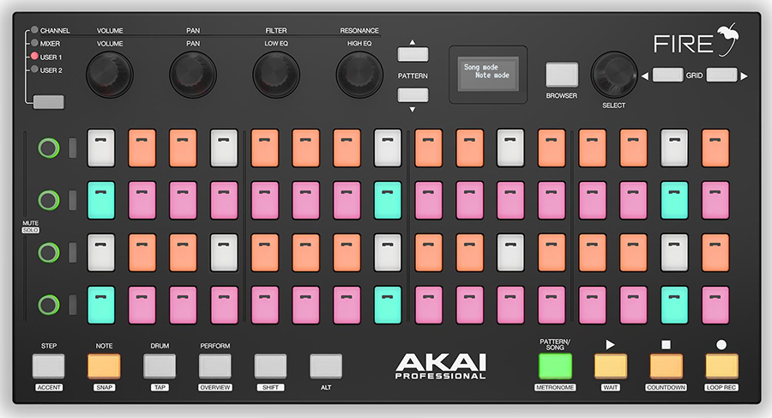Image resolution: width=772 pixels, height=418 pixels.
Task: Click the AKAI Professional logo
Action: coord(441,367)
